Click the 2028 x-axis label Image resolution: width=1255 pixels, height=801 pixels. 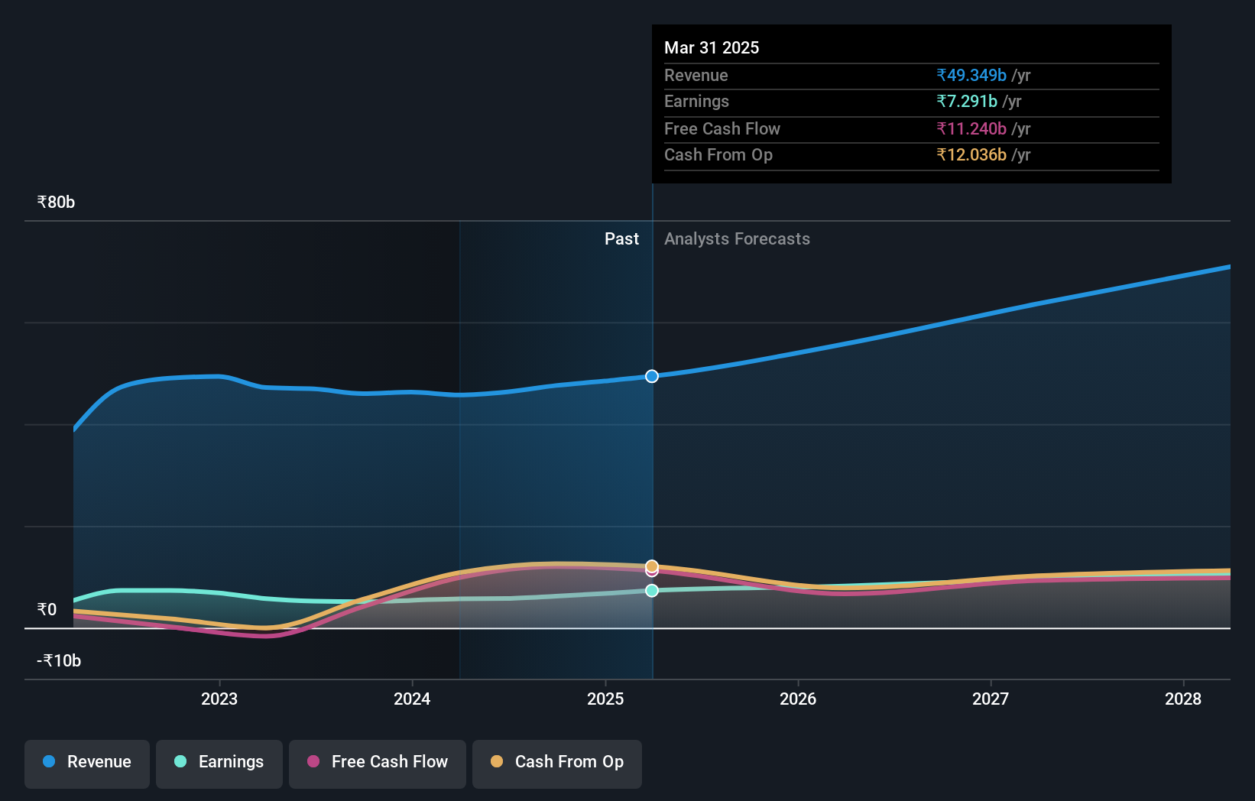tap(1183, 699)
